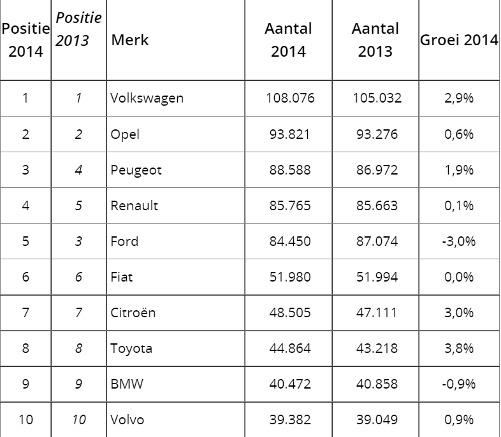Viewport: 501px width, 437px height.
Task: Select the Citroën cell
Action: coord(133,313)
